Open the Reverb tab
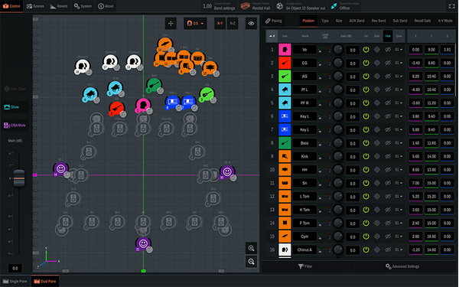The image size is (459, 287). pyautogui.click(x=59, y=6)
